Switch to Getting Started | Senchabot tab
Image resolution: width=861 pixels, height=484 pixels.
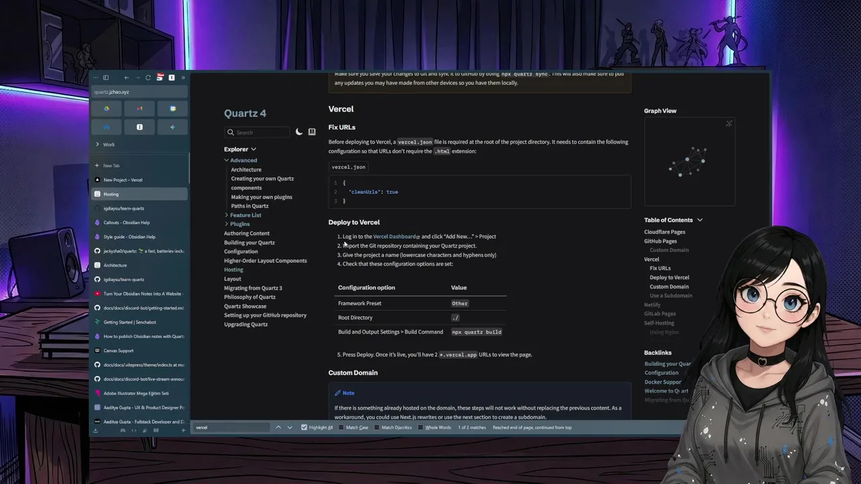[140, 322]
